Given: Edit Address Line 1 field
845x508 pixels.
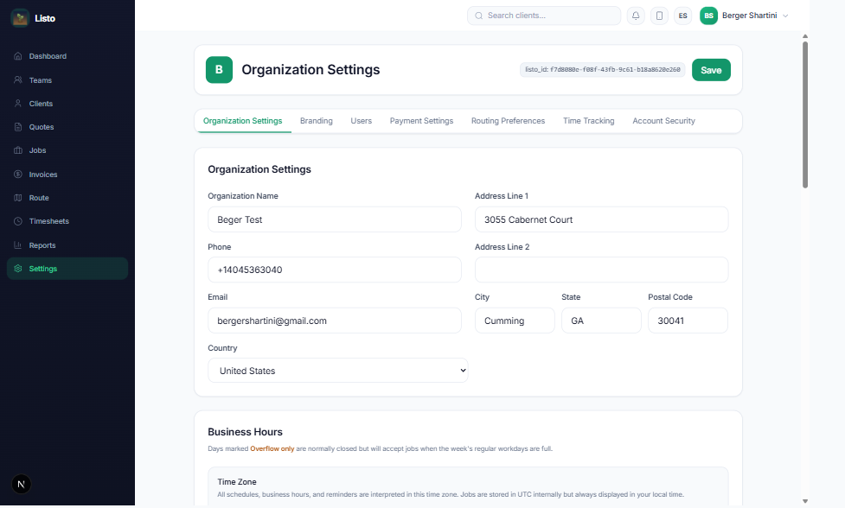Looking at the screenshot, I should coord(601,219).
